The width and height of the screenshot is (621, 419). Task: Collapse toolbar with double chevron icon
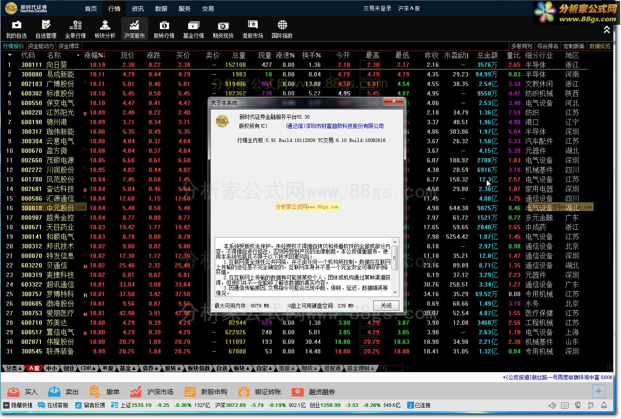pos(607,30)
